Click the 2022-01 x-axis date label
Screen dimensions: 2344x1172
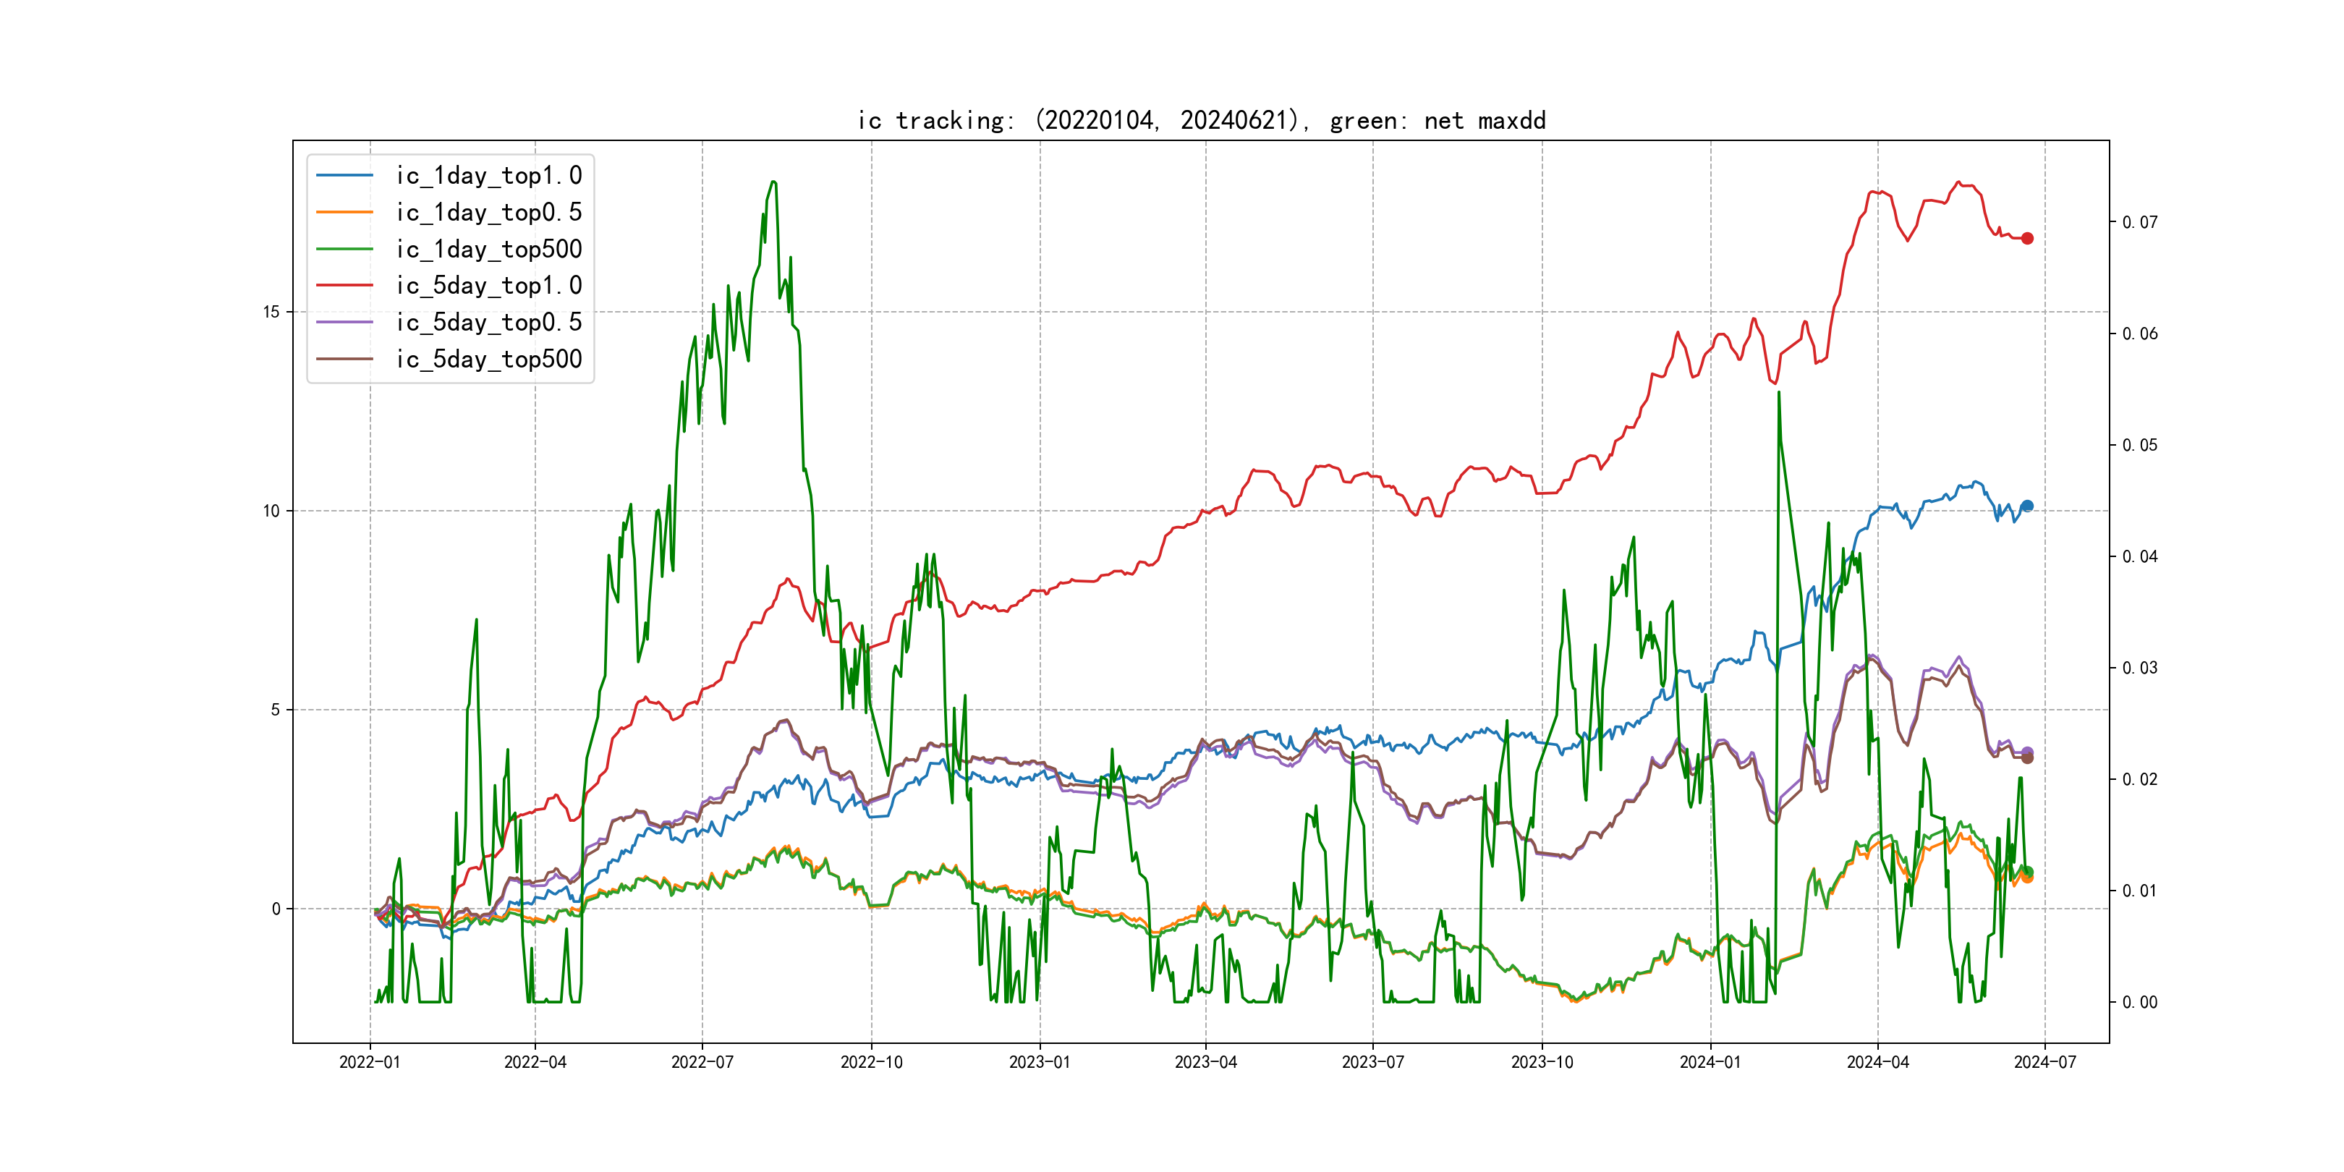tap(370, 1062)
